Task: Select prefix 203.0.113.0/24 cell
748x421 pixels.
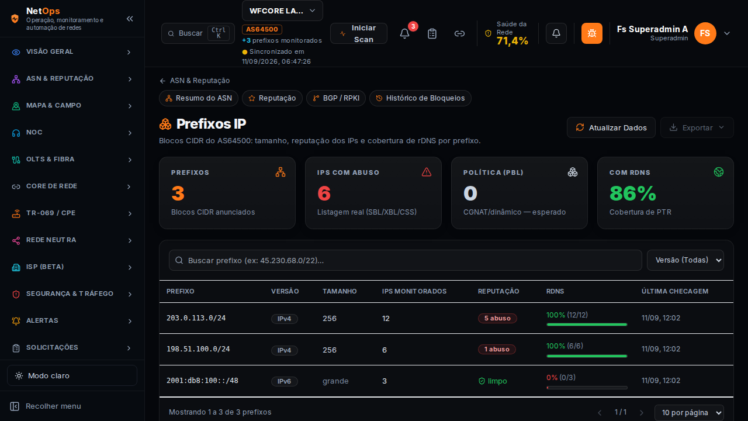Action: coord(196,318)
